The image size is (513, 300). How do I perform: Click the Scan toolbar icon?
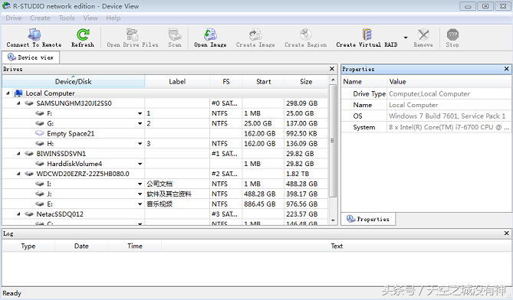tap(175, 34)
